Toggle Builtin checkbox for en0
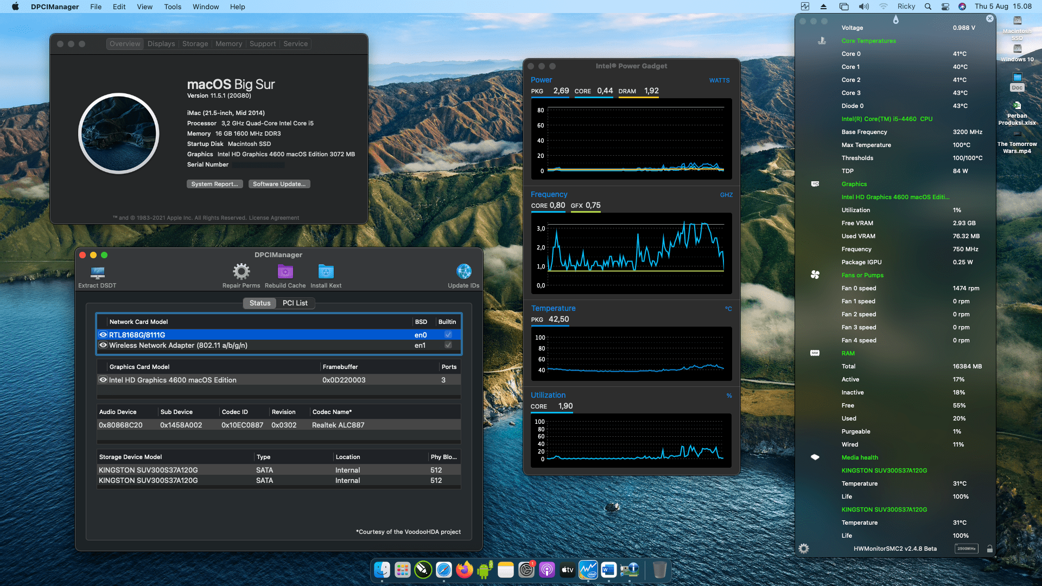This screenshot has width=1042, height=586. pyautogui.click(x=448, y=335)
